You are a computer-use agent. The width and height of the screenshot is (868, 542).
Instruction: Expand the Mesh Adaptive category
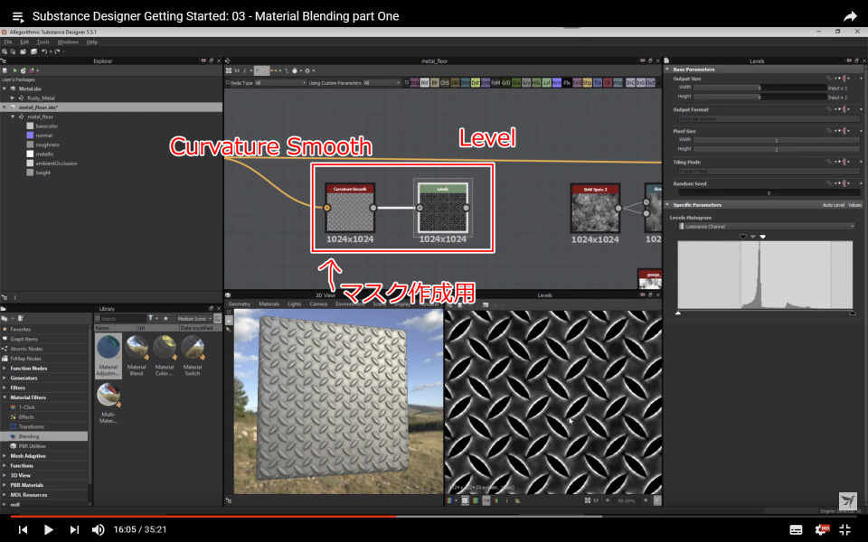5,455
